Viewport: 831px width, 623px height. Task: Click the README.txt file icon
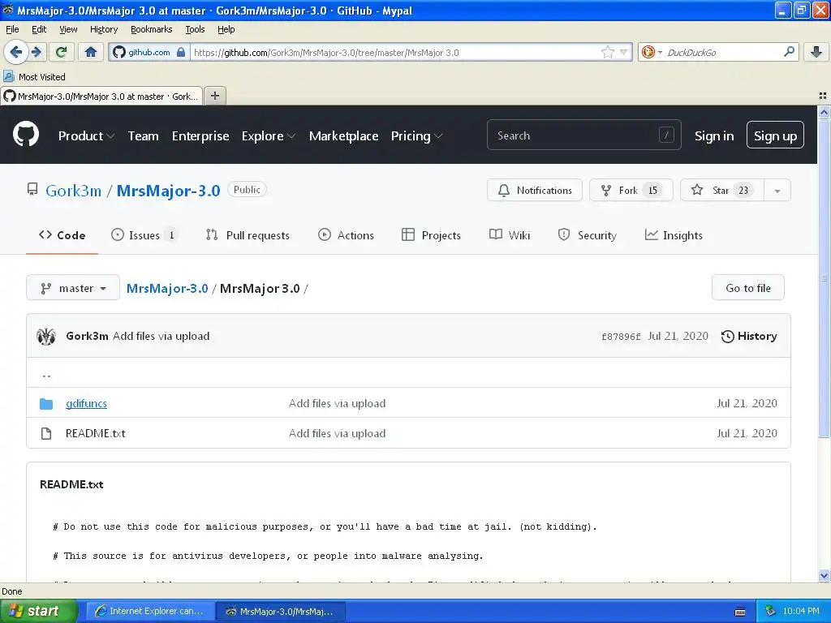pos(46,433)
